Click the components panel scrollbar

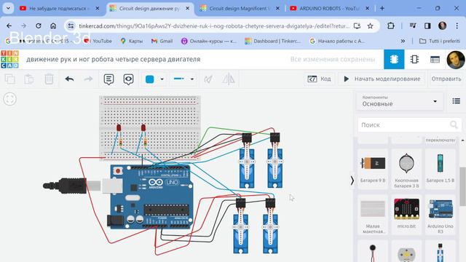tap(463, 186)
